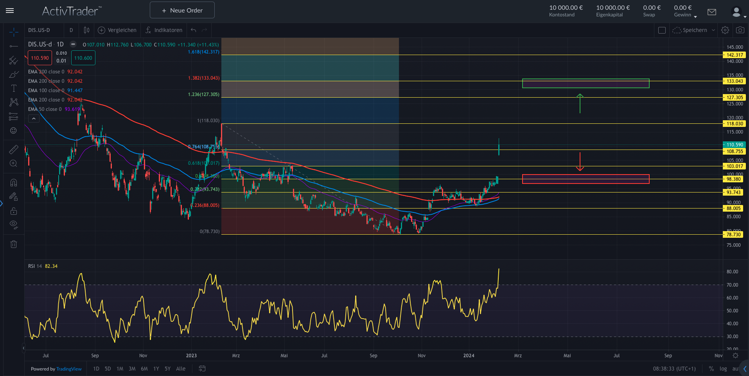Open the Gewinn dropdown
Screen dimensions: 749x376
click(695, 16)
